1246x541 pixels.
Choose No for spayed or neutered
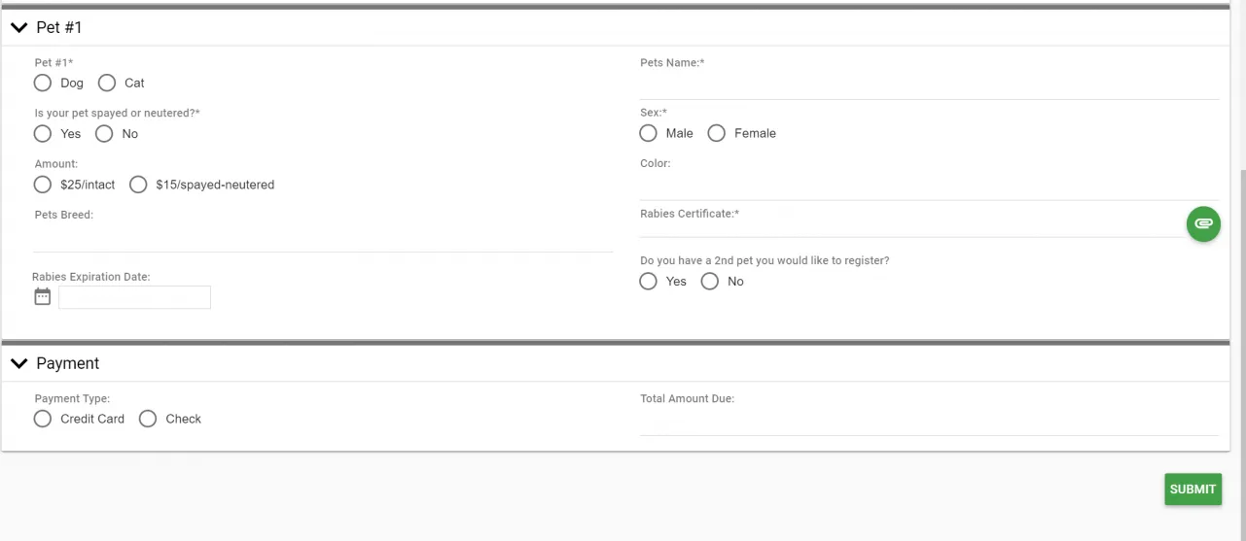tap(104, 133)
